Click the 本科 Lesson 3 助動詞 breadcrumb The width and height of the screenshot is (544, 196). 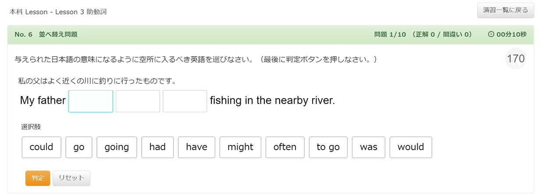click(58, 12)
